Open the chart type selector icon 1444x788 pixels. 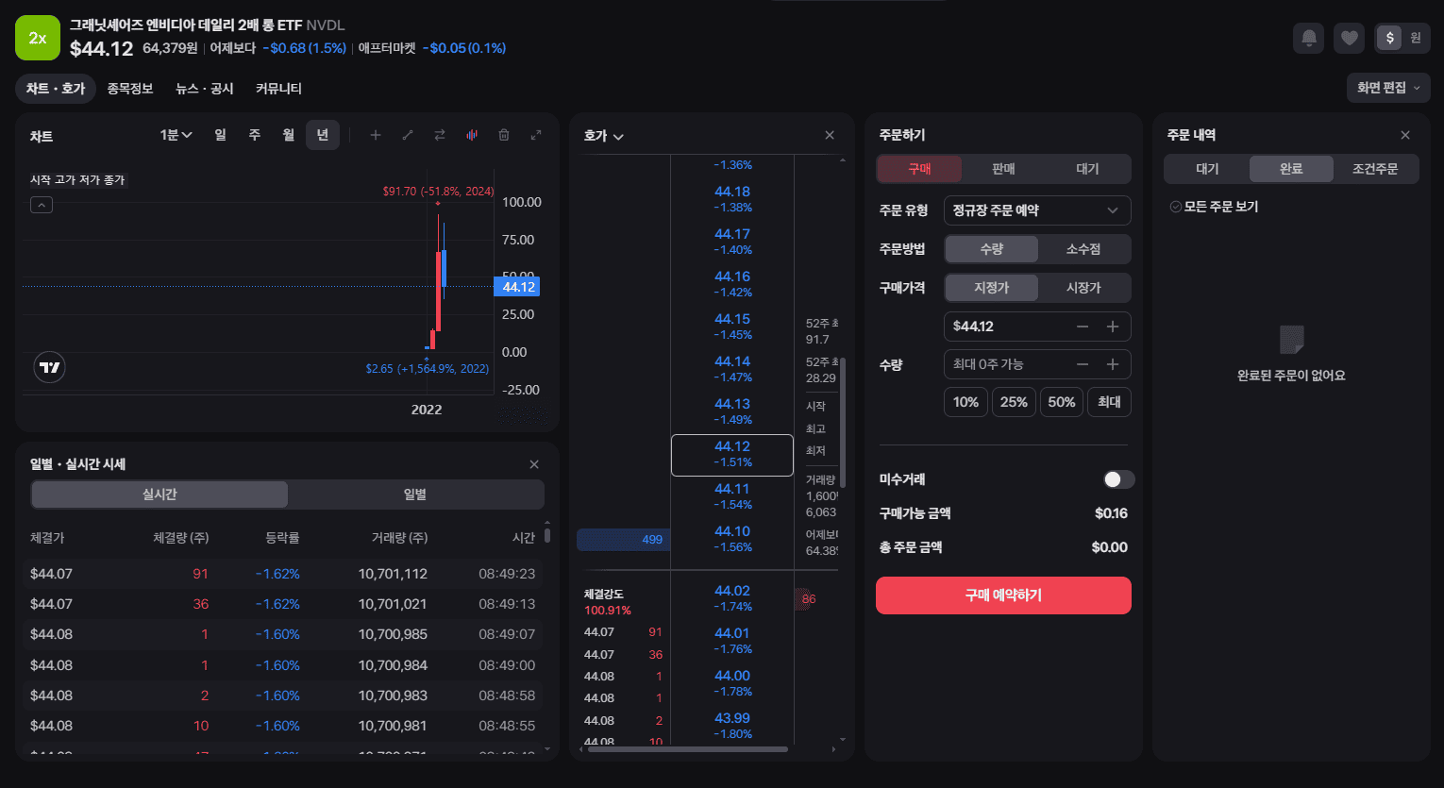click(471, 135)
